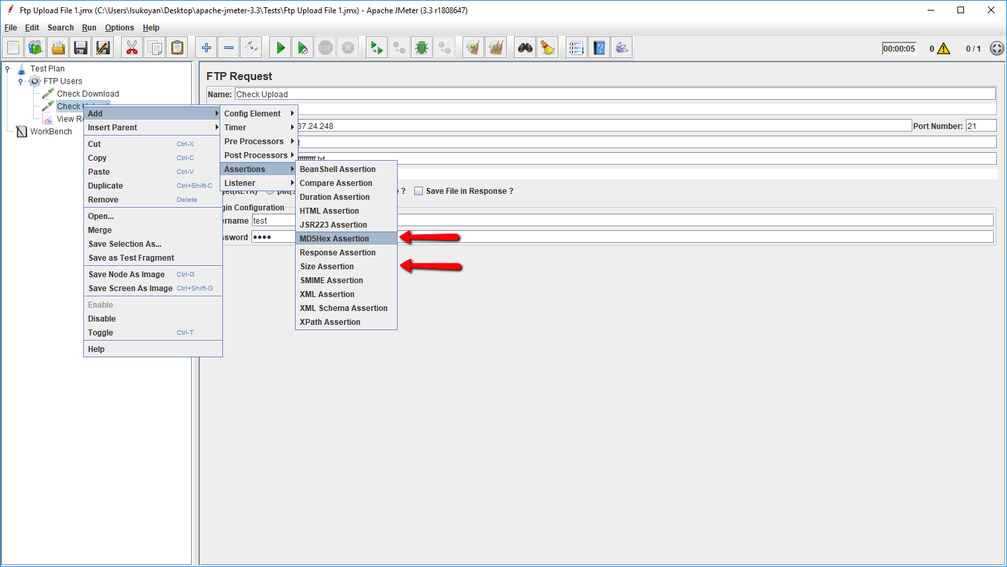Image resolution: width=1007 pixels, height=567 pixels.
Task: Click the Save test plan floppy icon
Action: pyautogui.click(x=81, y=48)
